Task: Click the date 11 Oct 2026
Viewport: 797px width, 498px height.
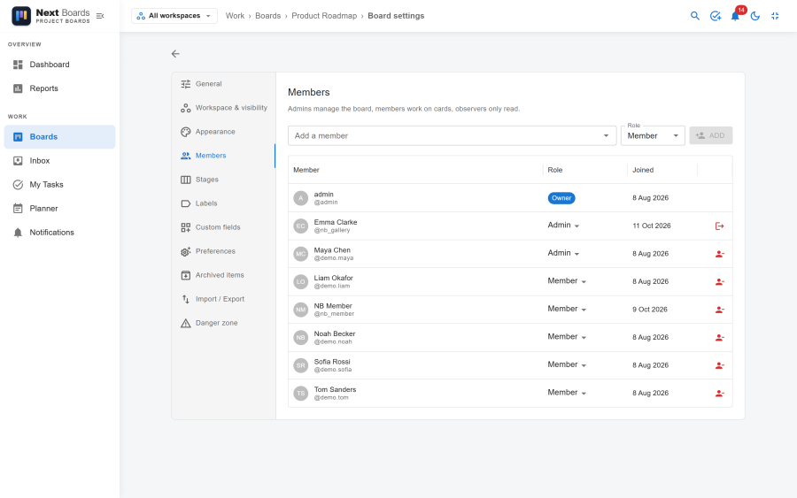Action: 652,226
